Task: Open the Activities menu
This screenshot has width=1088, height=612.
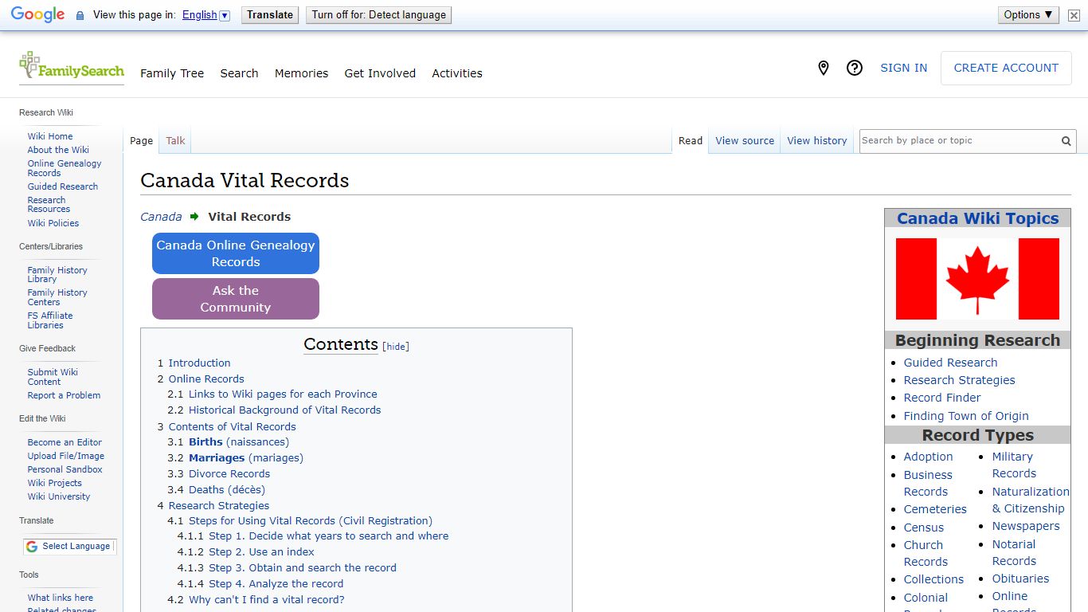Action: click(x=457, y=73)
